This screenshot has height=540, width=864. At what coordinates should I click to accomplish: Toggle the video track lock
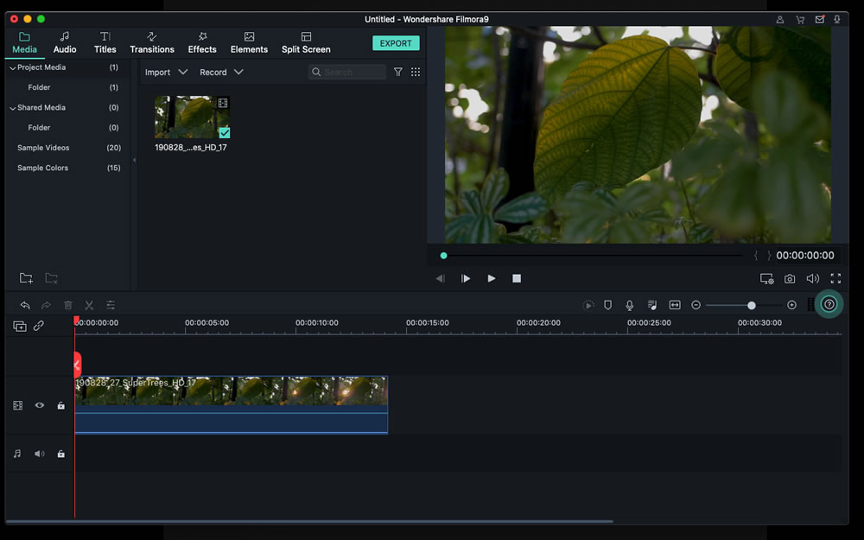[61, 405]
